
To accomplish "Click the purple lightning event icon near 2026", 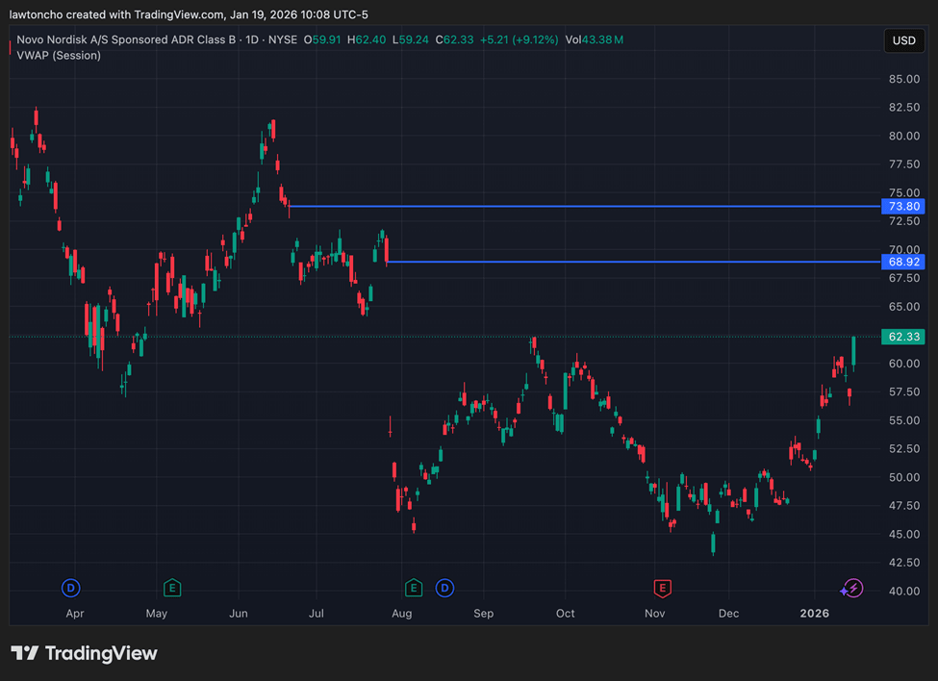I will coord(852,589).
